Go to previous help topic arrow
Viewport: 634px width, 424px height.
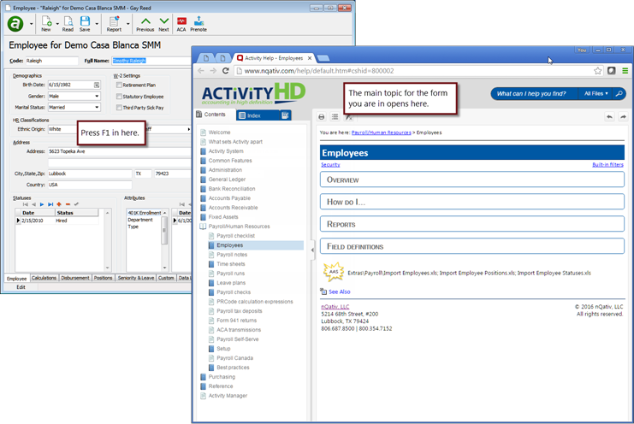point(609,117)
